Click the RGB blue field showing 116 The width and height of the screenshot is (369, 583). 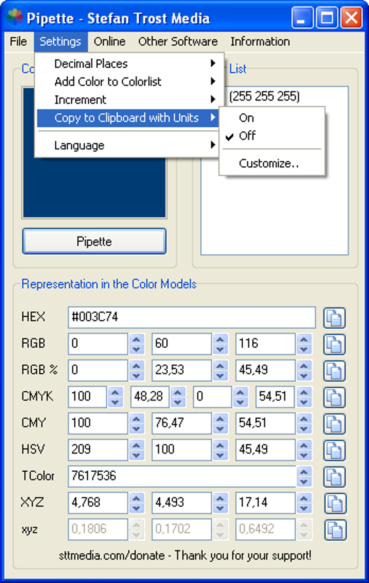[266, 344]
